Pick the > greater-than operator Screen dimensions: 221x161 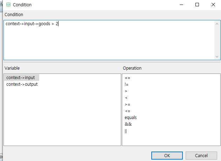click(x=126, y=91)
